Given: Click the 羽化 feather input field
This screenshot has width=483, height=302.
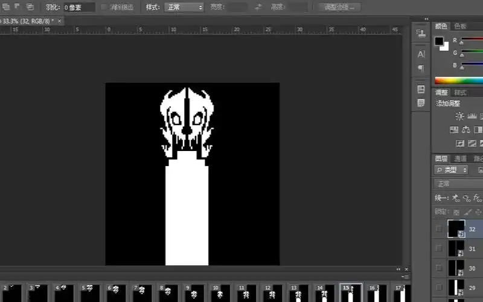Looking at the screenshot, I should (x=79, y=7).
